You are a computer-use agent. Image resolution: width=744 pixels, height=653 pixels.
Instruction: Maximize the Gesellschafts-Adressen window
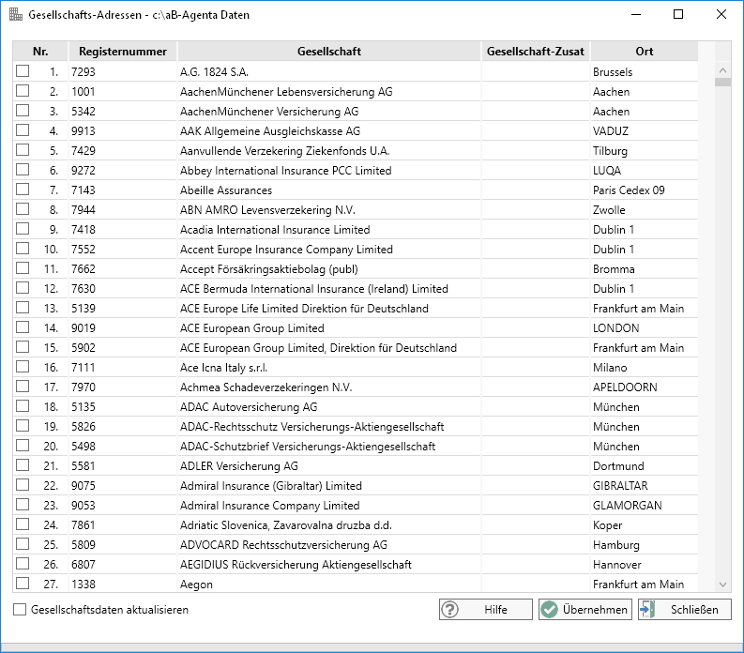click(x=678, y=15)
